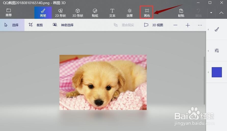Zoom in with the plus button
Screen dimensions: 227x131
pos(188,25)
